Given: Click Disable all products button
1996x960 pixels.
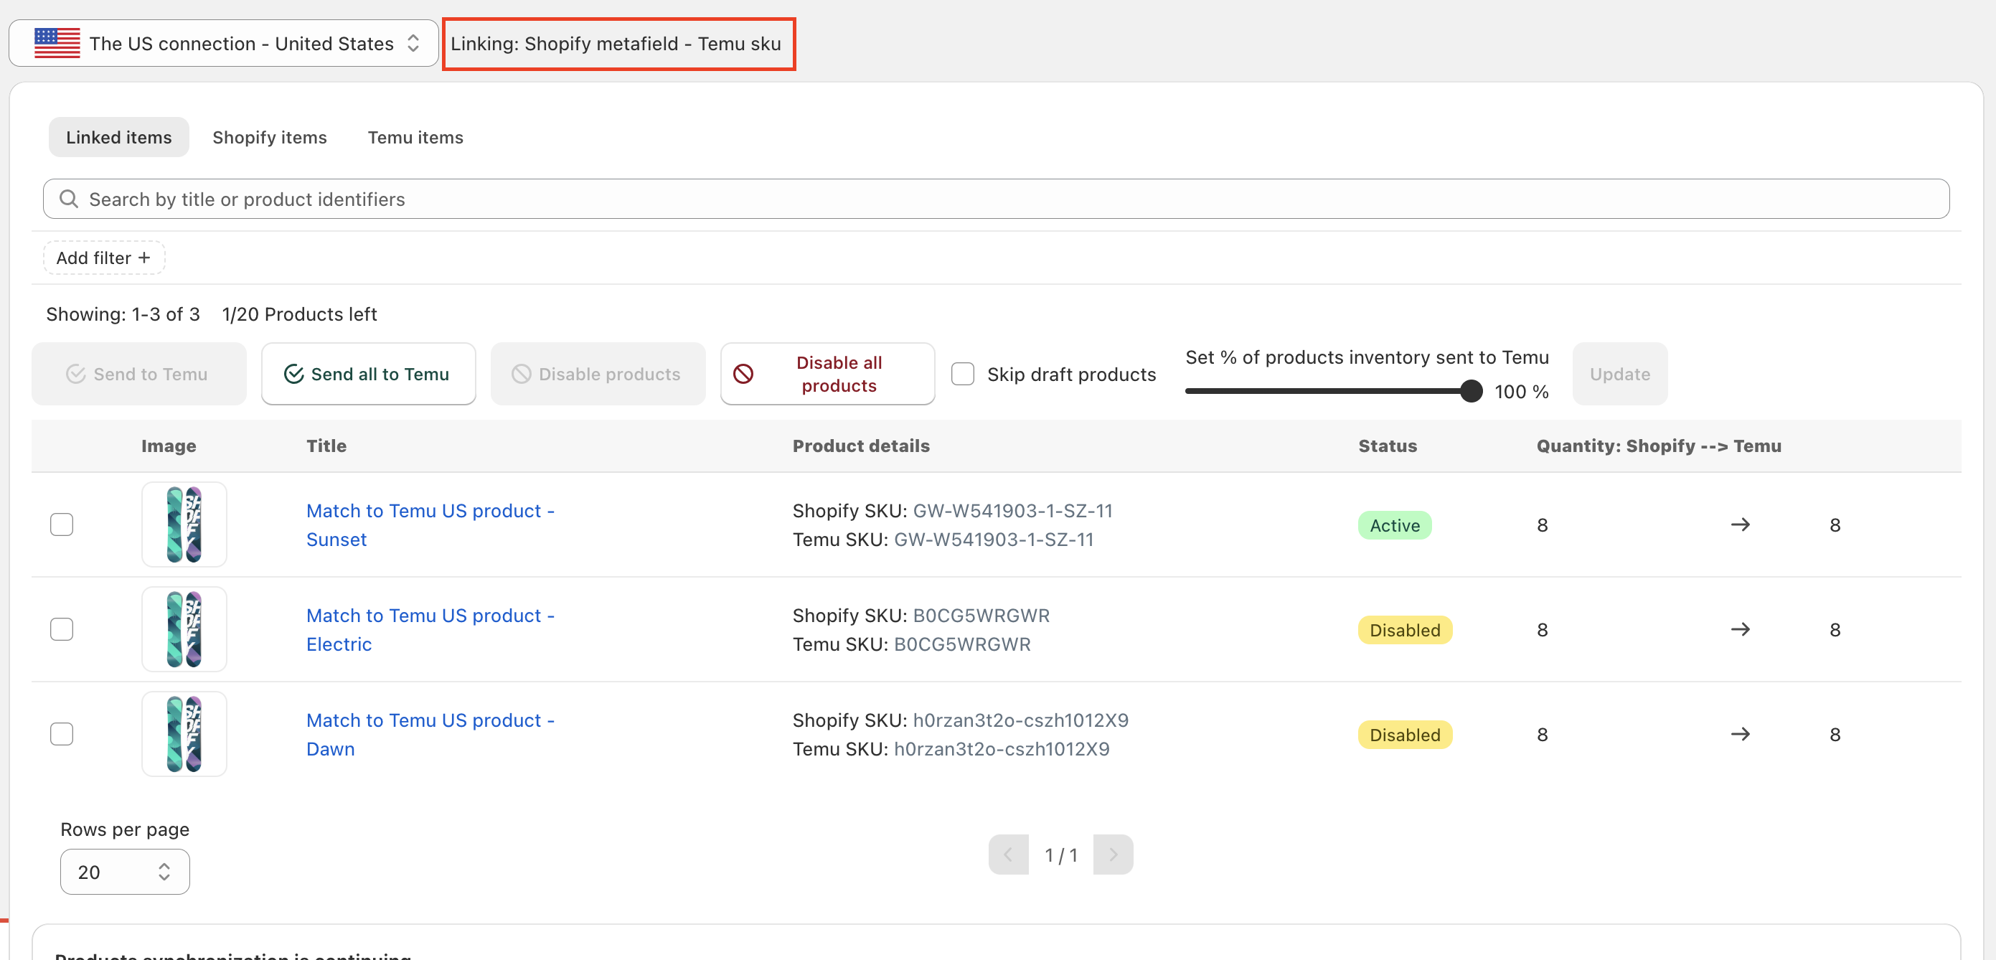Looking at the screenshot, I should pyautogui.click(x=827, y=375).
